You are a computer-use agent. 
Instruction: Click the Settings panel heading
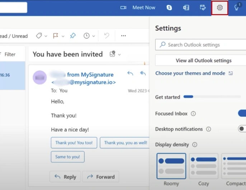click(168, 28)
